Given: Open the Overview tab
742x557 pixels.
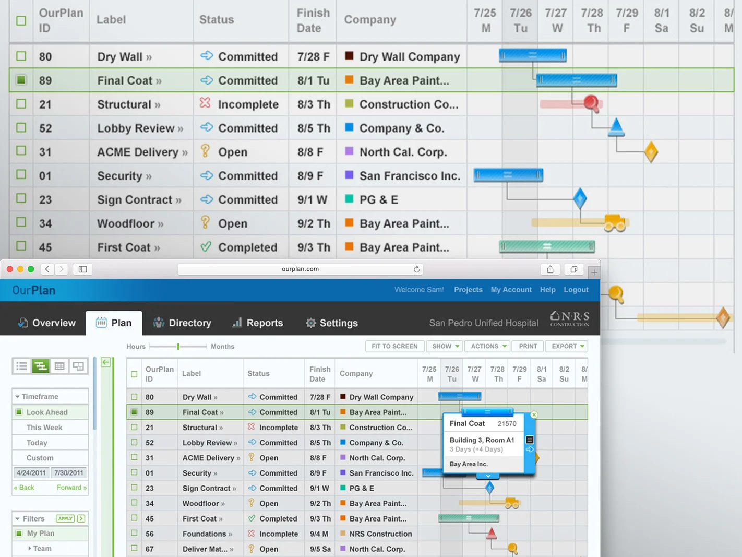Looking at the screenshot, I should [46, 323].
